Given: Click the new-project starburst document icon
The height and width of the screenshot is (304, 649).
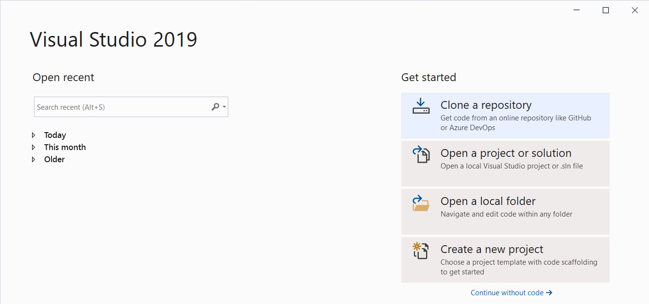Looking at the screenshot, I should tap(421, 251).
